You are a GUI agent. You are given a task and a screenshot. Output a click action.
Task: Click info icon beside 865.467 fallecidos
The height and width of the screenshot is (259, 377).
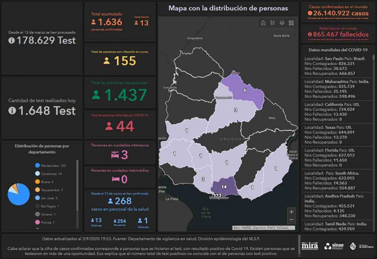(310, 34)
